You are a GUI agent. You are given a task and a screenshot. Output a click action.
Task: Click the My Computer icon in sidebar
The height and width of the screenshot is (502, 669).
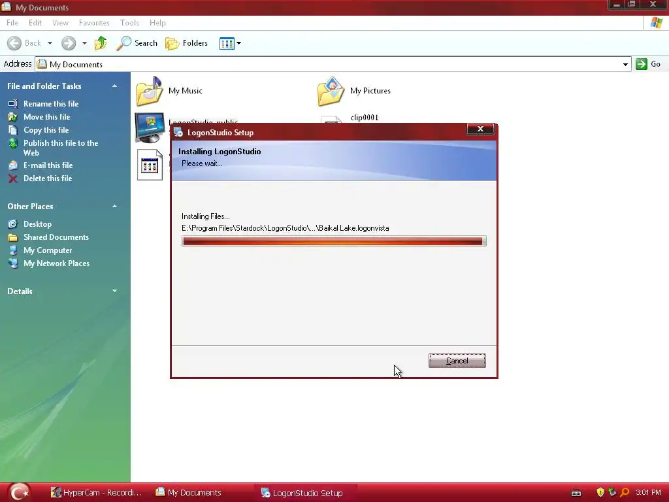pos(13,250)
